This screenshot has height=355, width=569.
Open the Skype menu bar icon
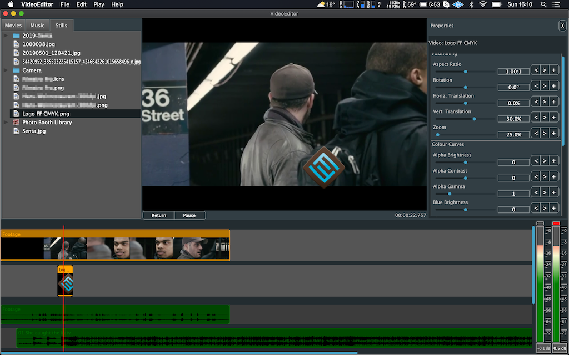[446, 4]
